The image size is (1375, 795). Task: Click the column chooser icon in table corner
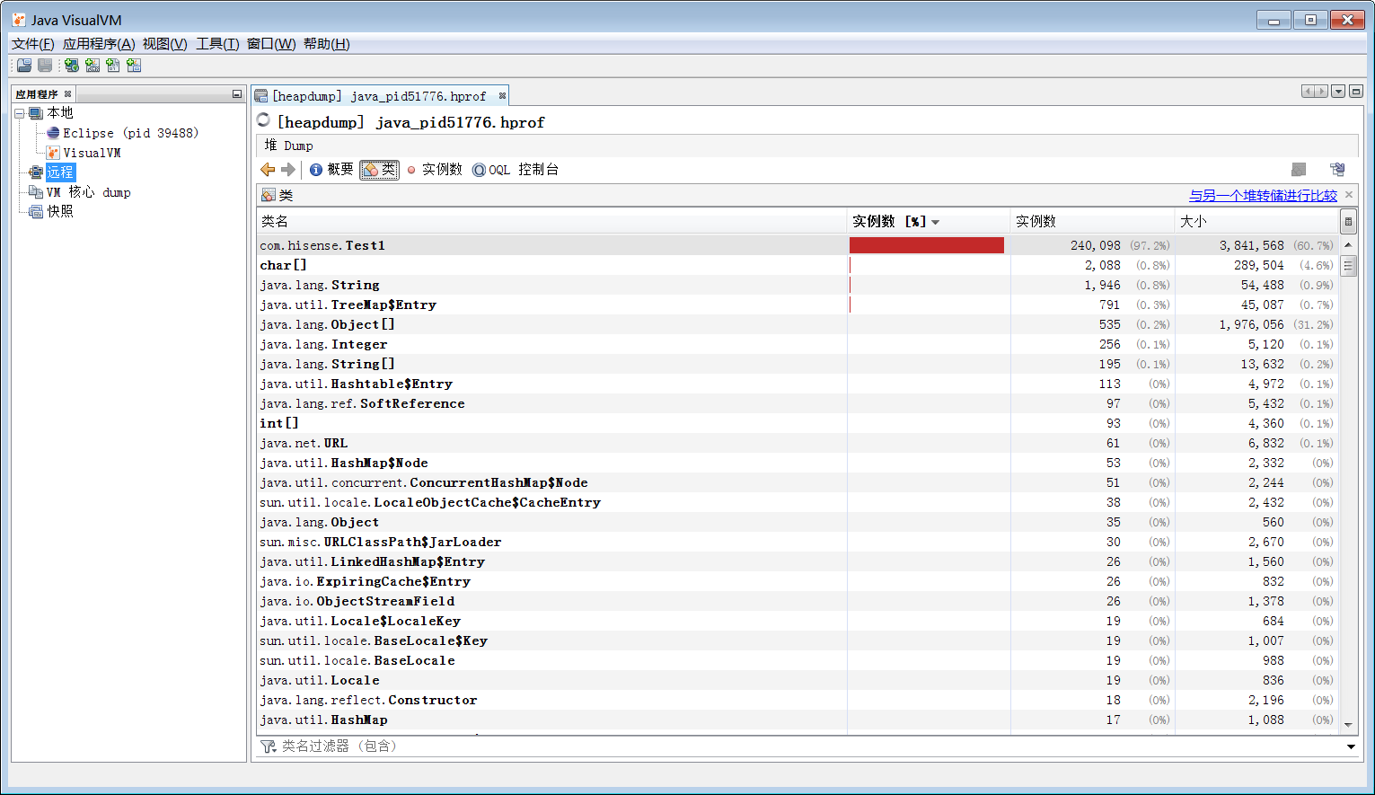(x=1348, y=221)
